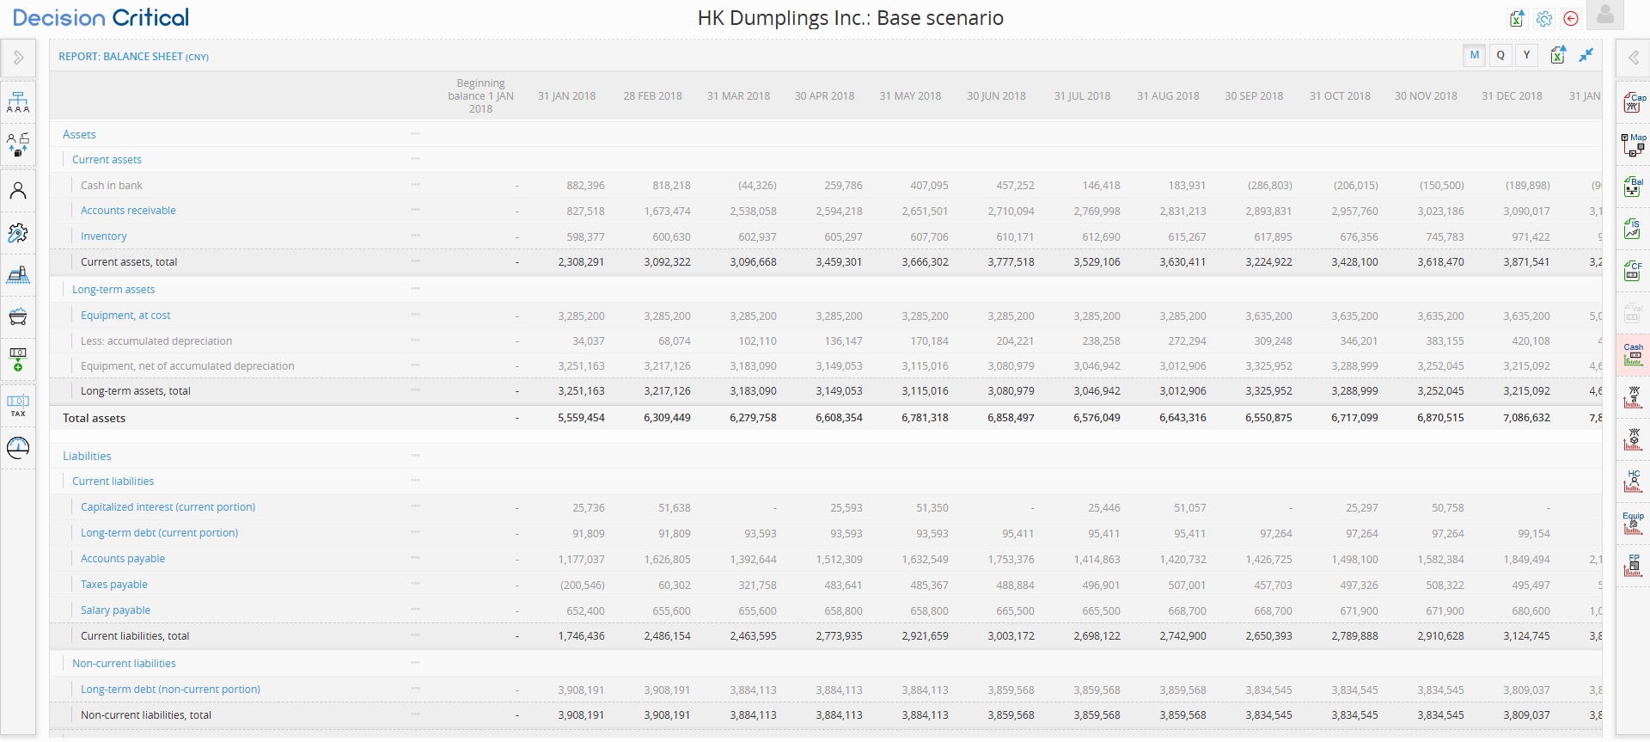Switch to monthly view with M
Viewport: 1650px width, 742px height.
(x=1475, y=55)
